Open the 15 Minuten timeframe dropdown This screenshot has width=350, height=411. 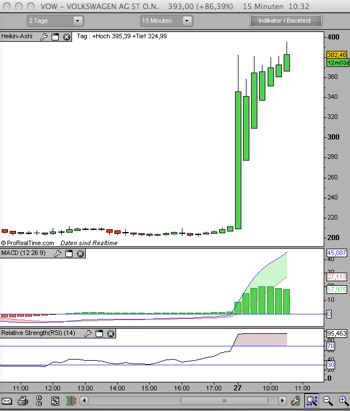point(166,21)
